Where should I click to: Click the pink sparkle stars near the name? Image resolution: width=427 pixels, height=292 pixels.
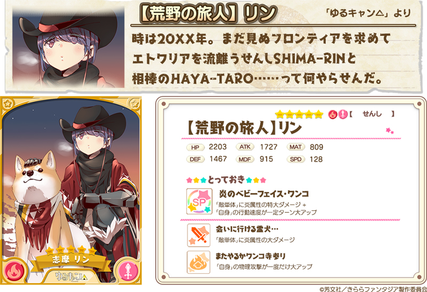[390, 131]
